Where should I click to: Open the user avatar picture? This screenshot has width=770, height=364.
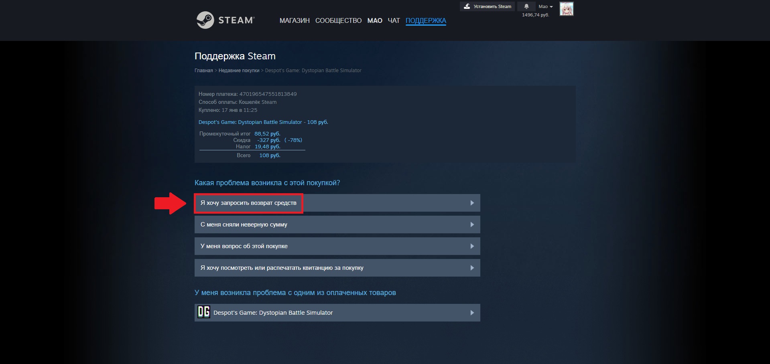[x=567, y=9]
